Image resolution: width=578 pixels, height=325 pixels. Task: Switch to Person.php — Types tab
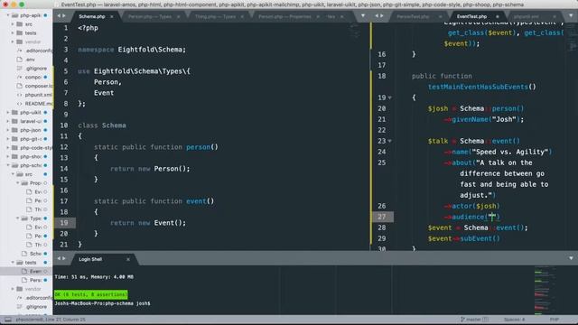coord(150,16)
